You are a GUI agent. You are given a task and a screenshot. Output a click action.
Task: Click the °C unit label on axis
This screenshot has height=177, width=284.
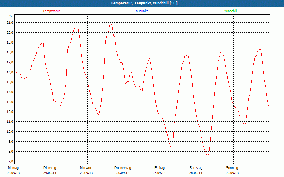11,16
